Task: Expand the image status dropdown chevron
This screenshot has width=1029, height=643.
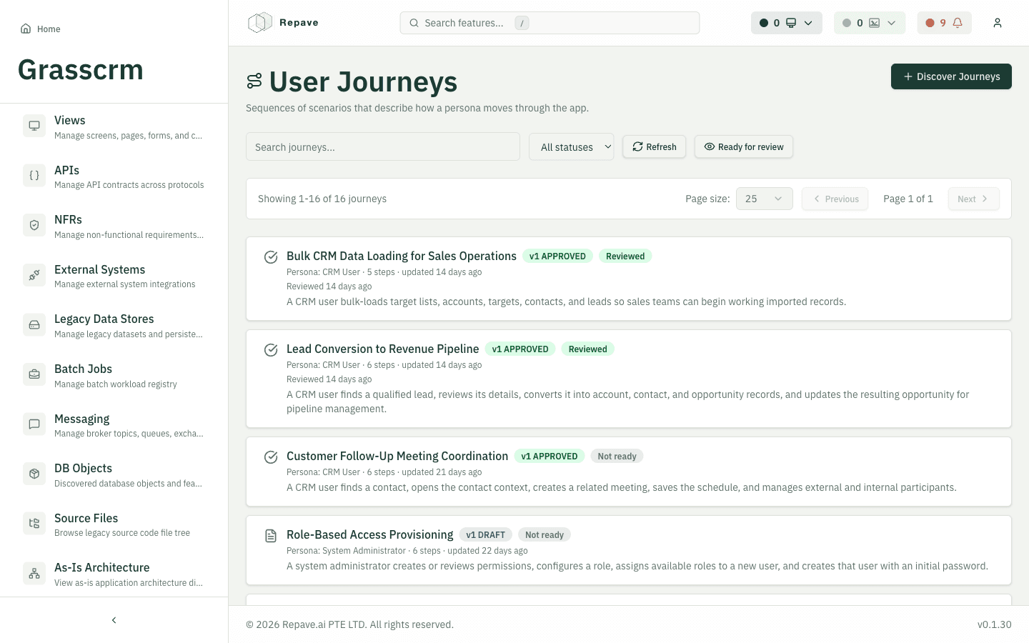Action: [891, 23]
